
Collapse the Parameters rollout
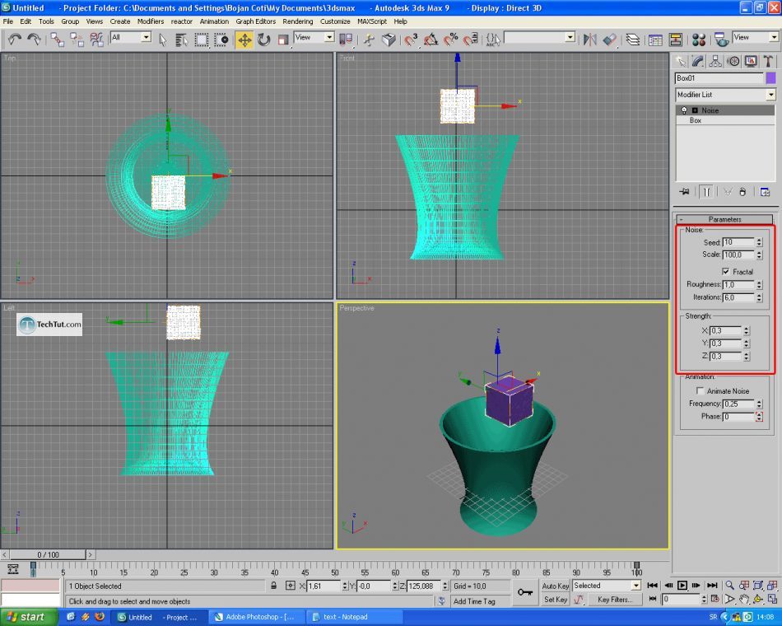tap(724, 219)
